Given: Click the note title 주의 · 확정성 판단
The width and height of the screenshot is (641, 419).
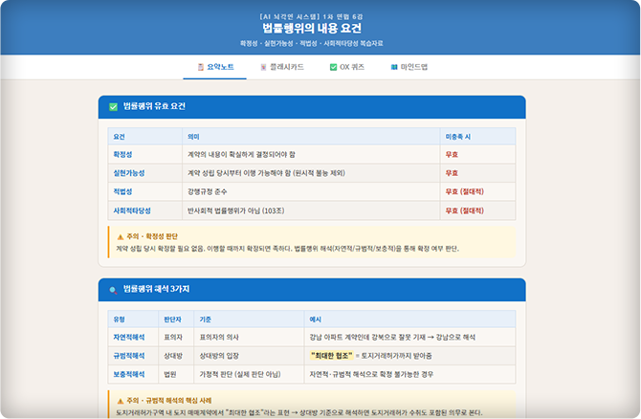Looking at the screenshot, I should 152,236.
